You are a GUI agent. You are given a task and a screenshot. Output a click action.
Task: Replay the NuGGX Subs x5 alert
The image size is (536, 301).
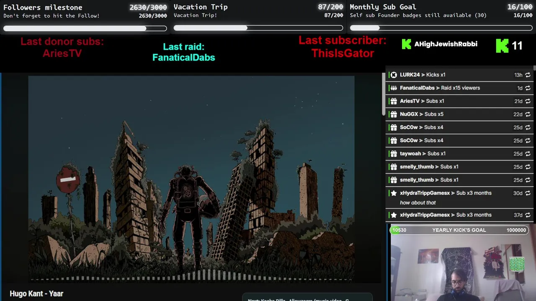point(528,114)
